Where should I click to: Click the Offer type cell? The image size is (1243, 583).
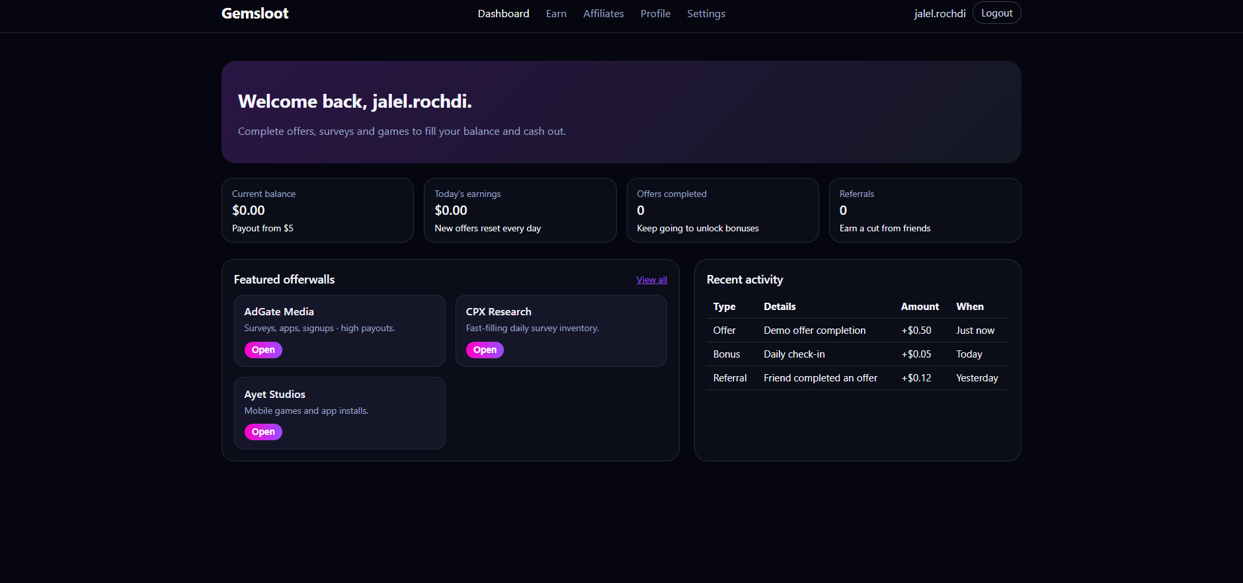[x=725, y=330]
